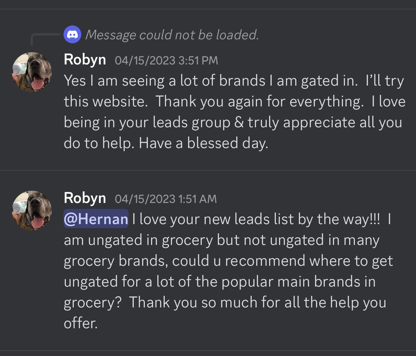Click the divider line between the two messages
This screenshot has width=416, height=356.
coord(208,170)
